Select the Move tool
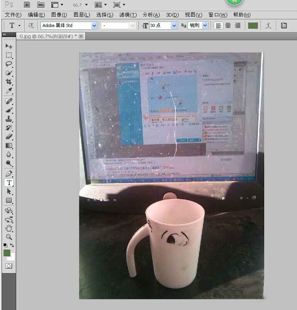The width and height of the screenshot is (297, 310). click(x=9, y=46)
